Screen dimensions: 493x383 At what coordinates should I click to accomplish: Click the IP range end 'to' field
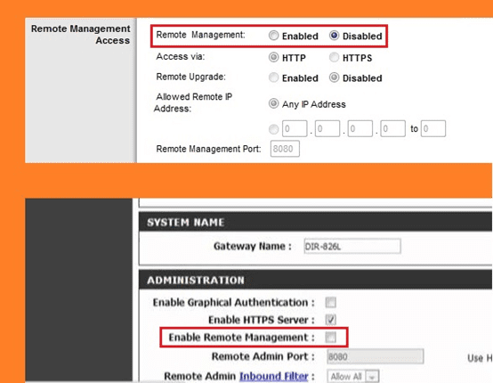point(433,128)
